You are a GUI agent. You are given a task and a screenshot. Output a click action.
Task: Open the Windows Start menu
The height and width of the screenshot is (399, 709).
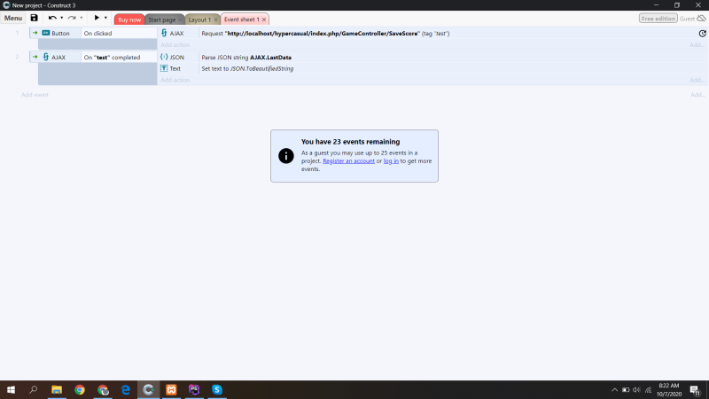coord(11,389)
